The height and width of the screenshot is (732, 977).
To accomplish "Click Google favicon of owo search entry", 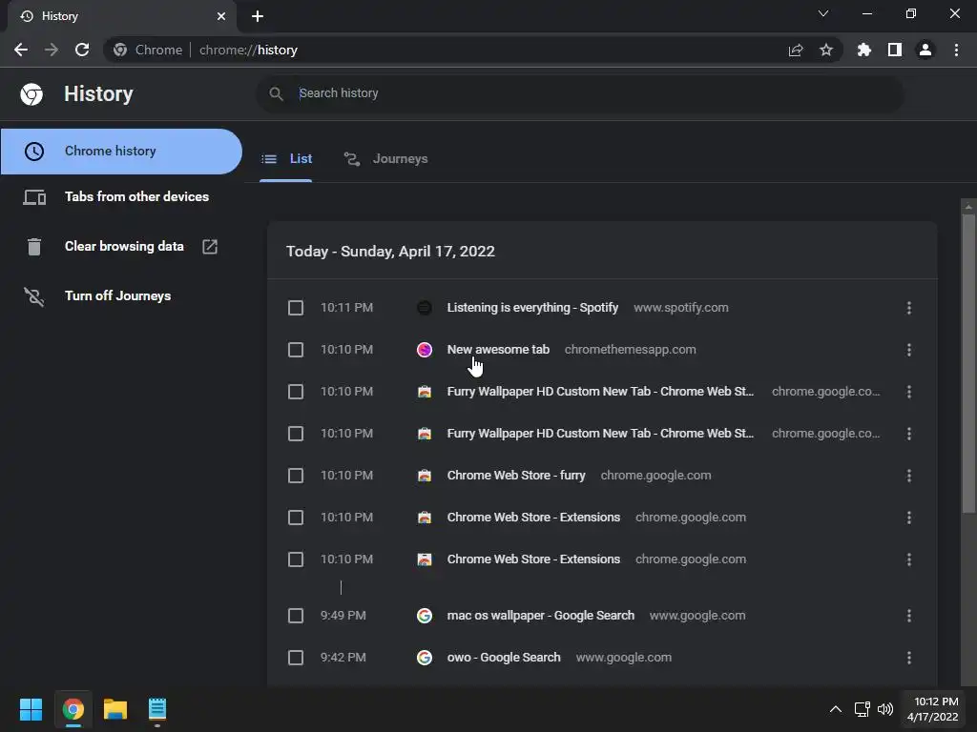I will [425, 658].
